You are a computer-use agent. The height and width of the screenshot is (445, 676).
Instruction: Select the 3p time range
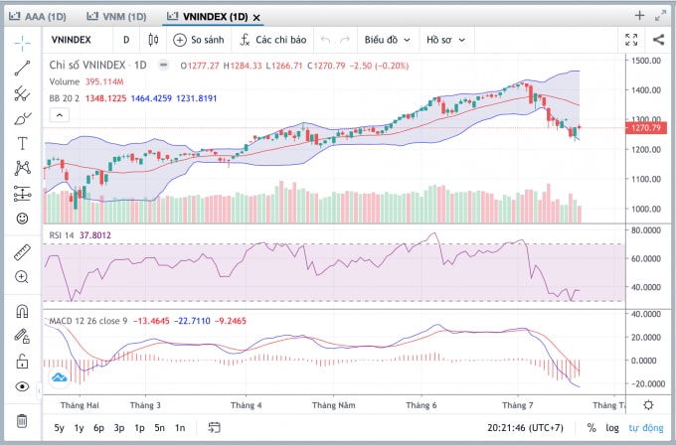click(119, 428)
